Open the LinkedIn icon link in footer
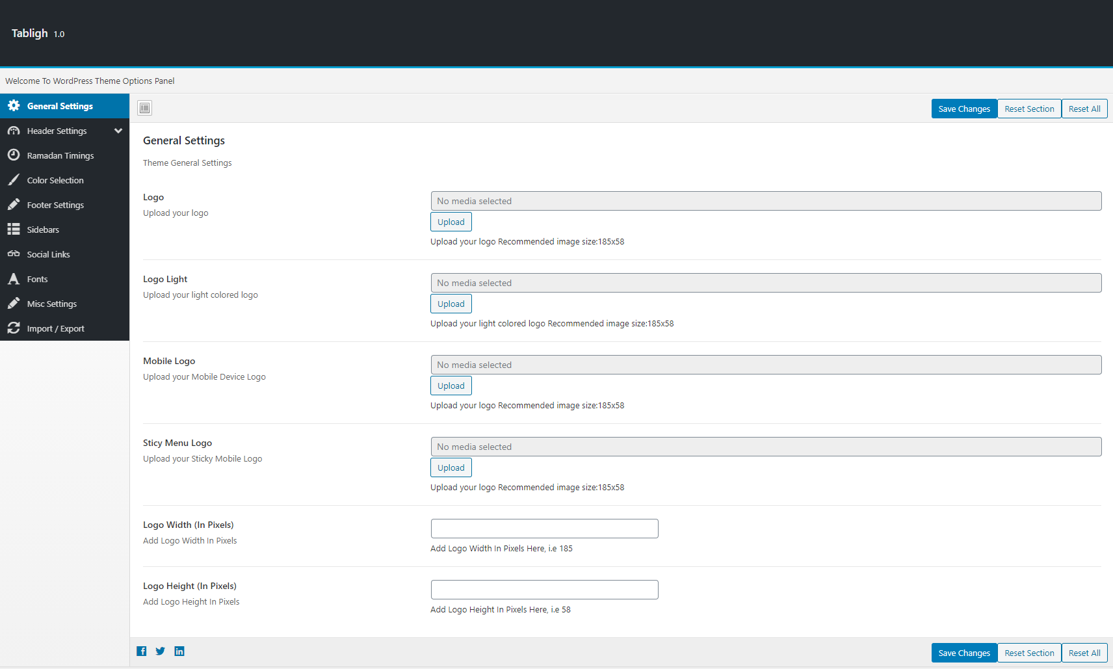The height and width of the screenshot is (669, 1113). coord(179,651)
